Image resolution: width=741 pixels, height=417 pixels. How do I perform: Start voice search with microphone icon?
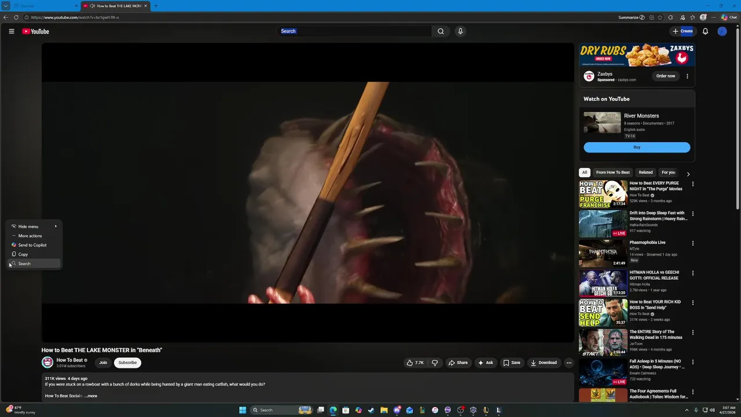[460, 31]
